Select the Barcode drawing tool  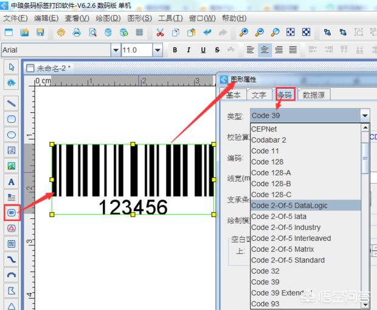(12, 212)
